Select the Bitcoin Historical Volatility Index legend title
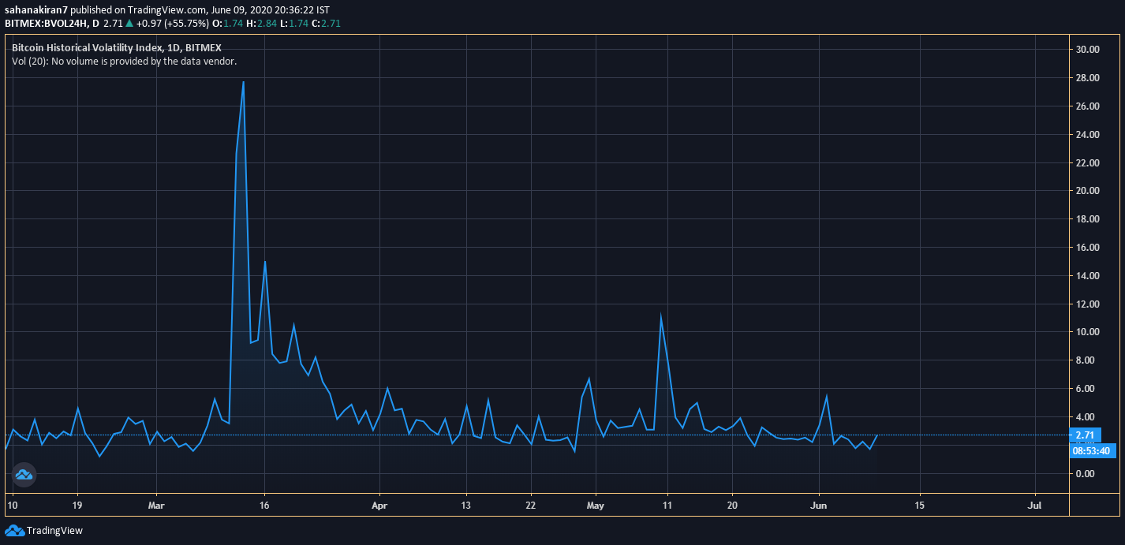 pos(117,47)
